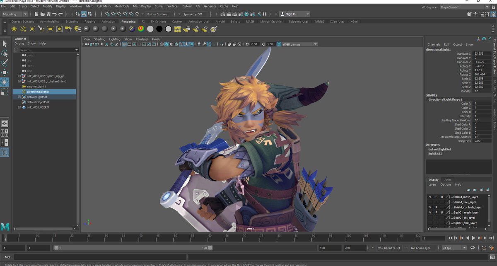497x266 pixels.
Task: Expand link_v001_002:gr_hylianShield node
Action: pyautogui.click(x=19, y=81)
